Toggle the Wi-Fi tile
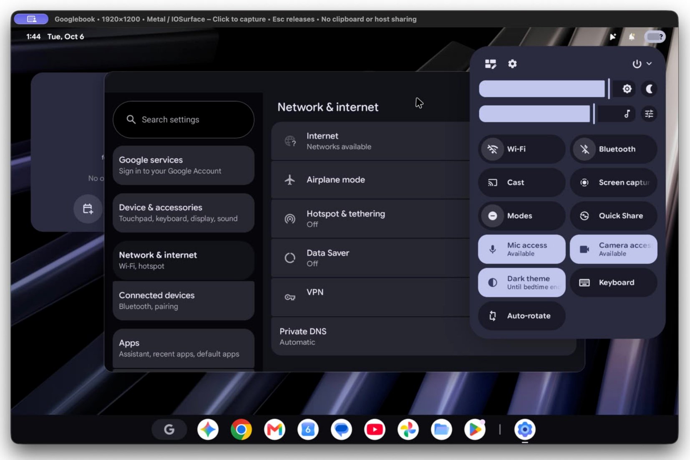This screenshot has height=460, width=690. 521,149
